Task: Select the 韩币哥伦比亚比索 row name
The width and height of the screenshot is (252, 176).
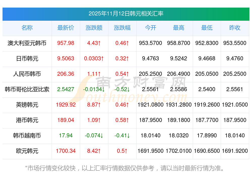Action: pyautogui.click(x=27, y=89)
